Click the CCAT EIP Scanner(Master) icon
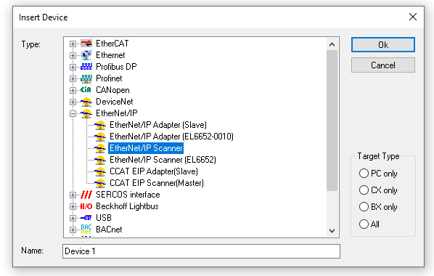The width and height of the screenshot is (434, 276). pyautogui.click(x=100, y=183)
